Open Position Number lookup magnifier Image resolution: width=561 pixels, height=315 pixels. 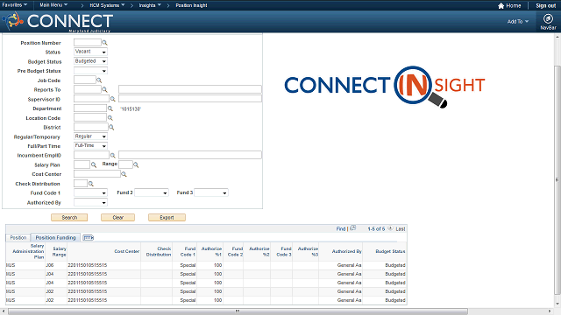[x=104, y=43]
